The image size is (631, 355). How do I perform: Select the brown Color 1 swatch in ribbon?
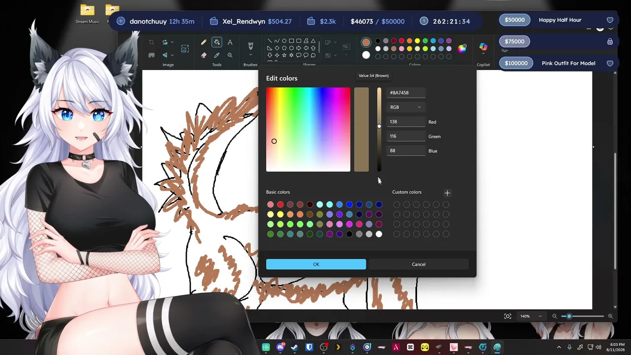point(366,42)
